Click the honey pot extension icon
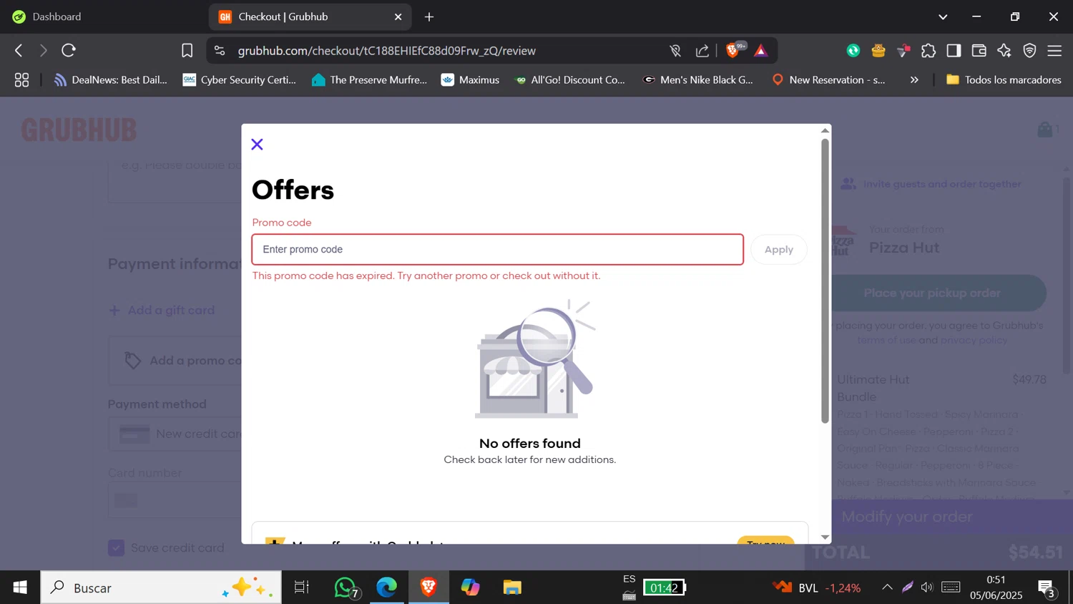This screenshot has height=604, width=1073. [878, 51]
